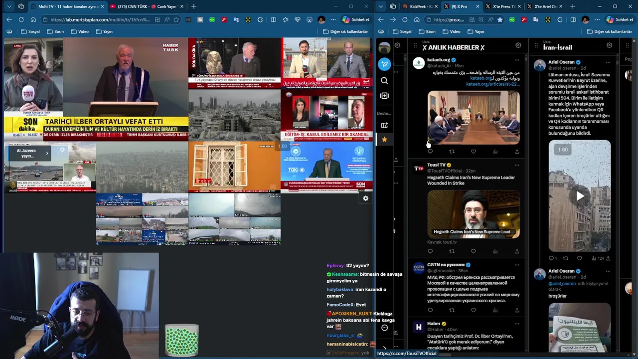Like the CGTN на русском post
Screen dimensions: 638x359
474,310
